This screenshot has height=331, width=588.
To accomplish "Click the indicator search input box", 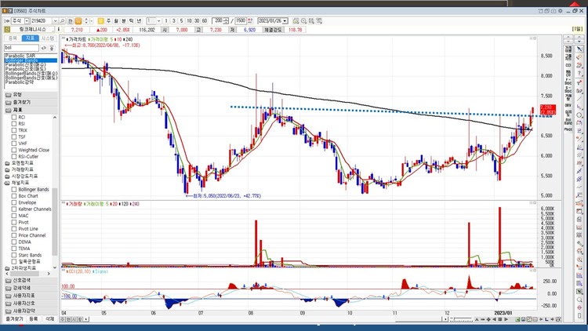I will pyautogui.click(x=21, y=48).
